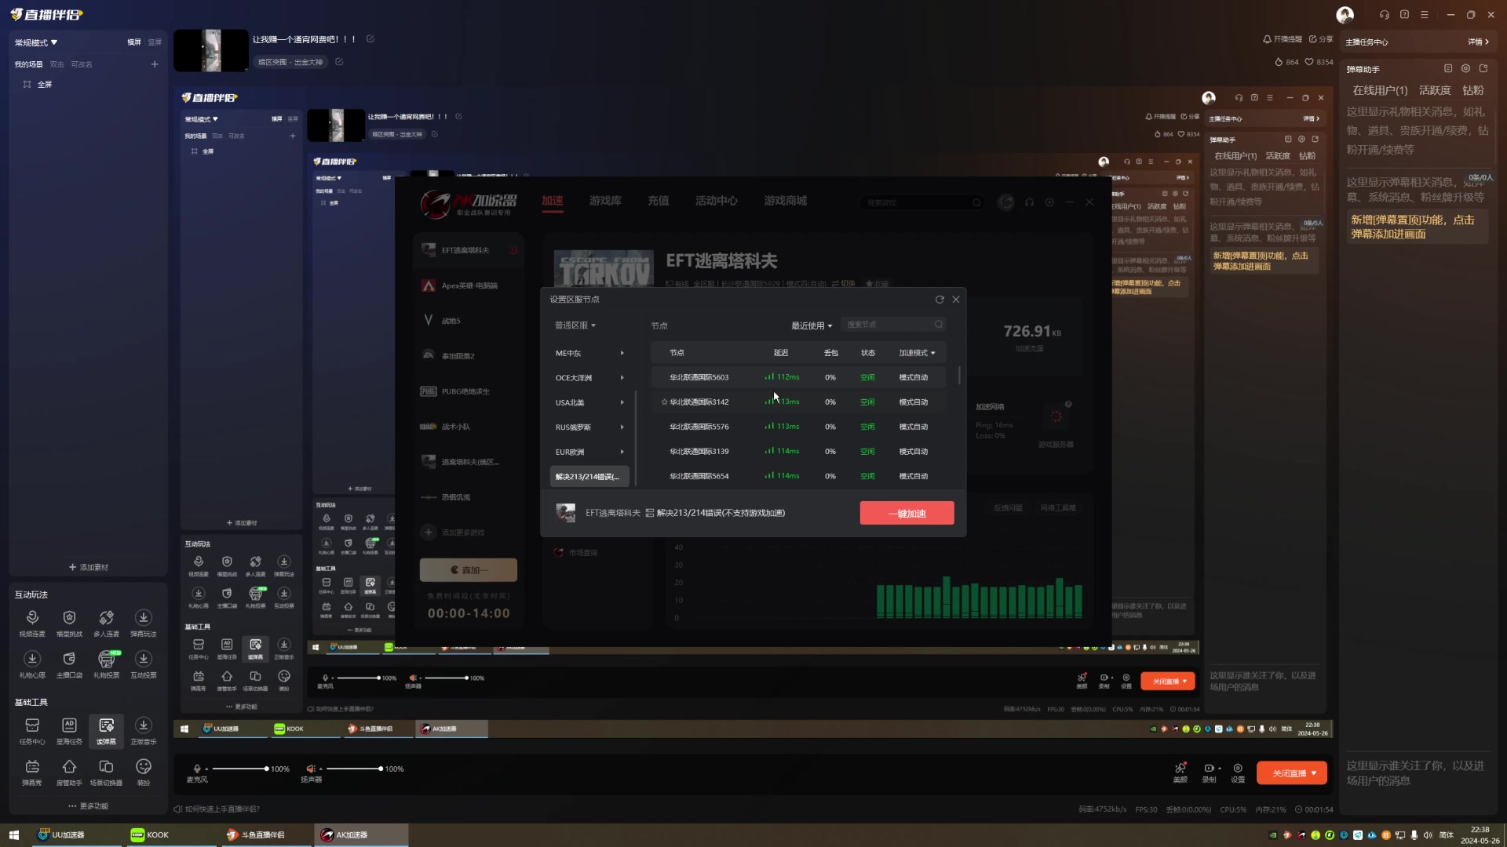Open the 充值 tab in AK加速器

click(658, 201)
